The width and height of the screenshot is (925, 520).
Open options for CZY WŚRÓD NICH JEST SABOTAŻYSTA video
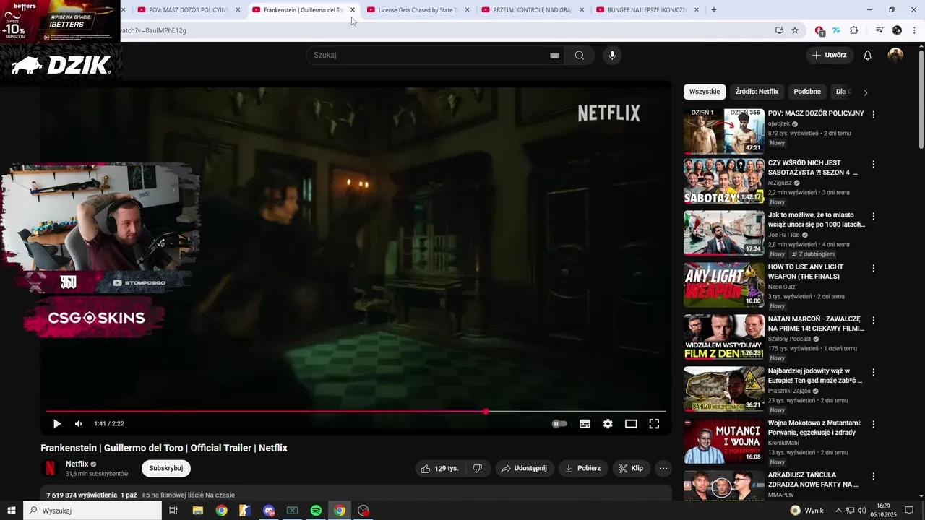point(873,164)
